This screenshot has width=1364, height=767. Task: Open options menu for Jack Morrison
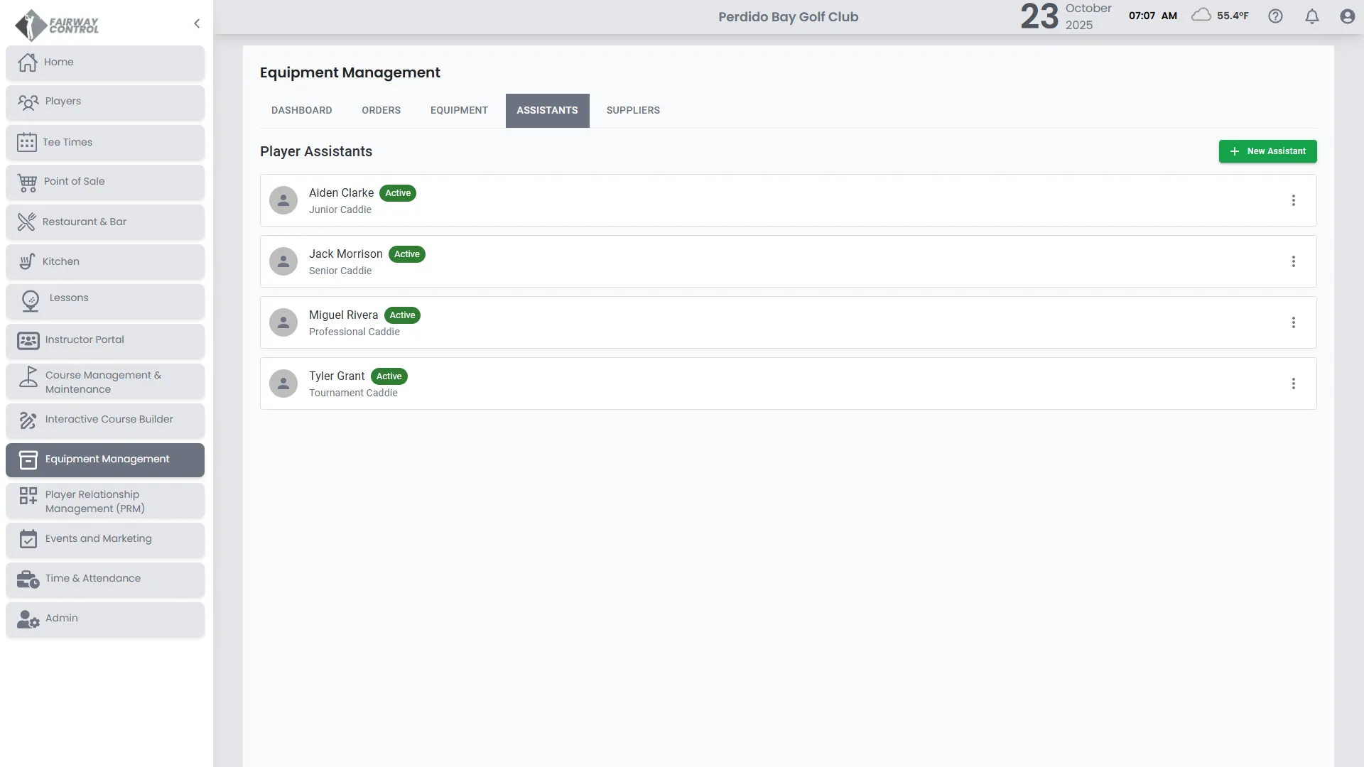pos(1293,261)
